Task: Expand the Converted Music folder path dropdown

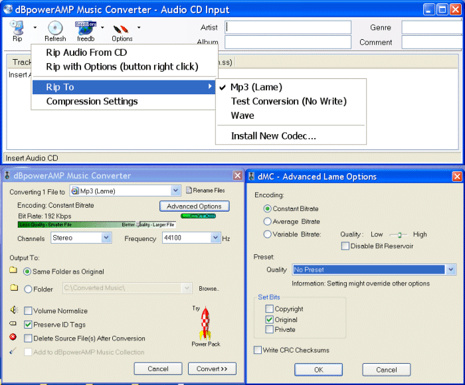Action: (187, 288)
